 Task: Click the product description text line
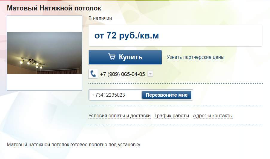point(74,145)
